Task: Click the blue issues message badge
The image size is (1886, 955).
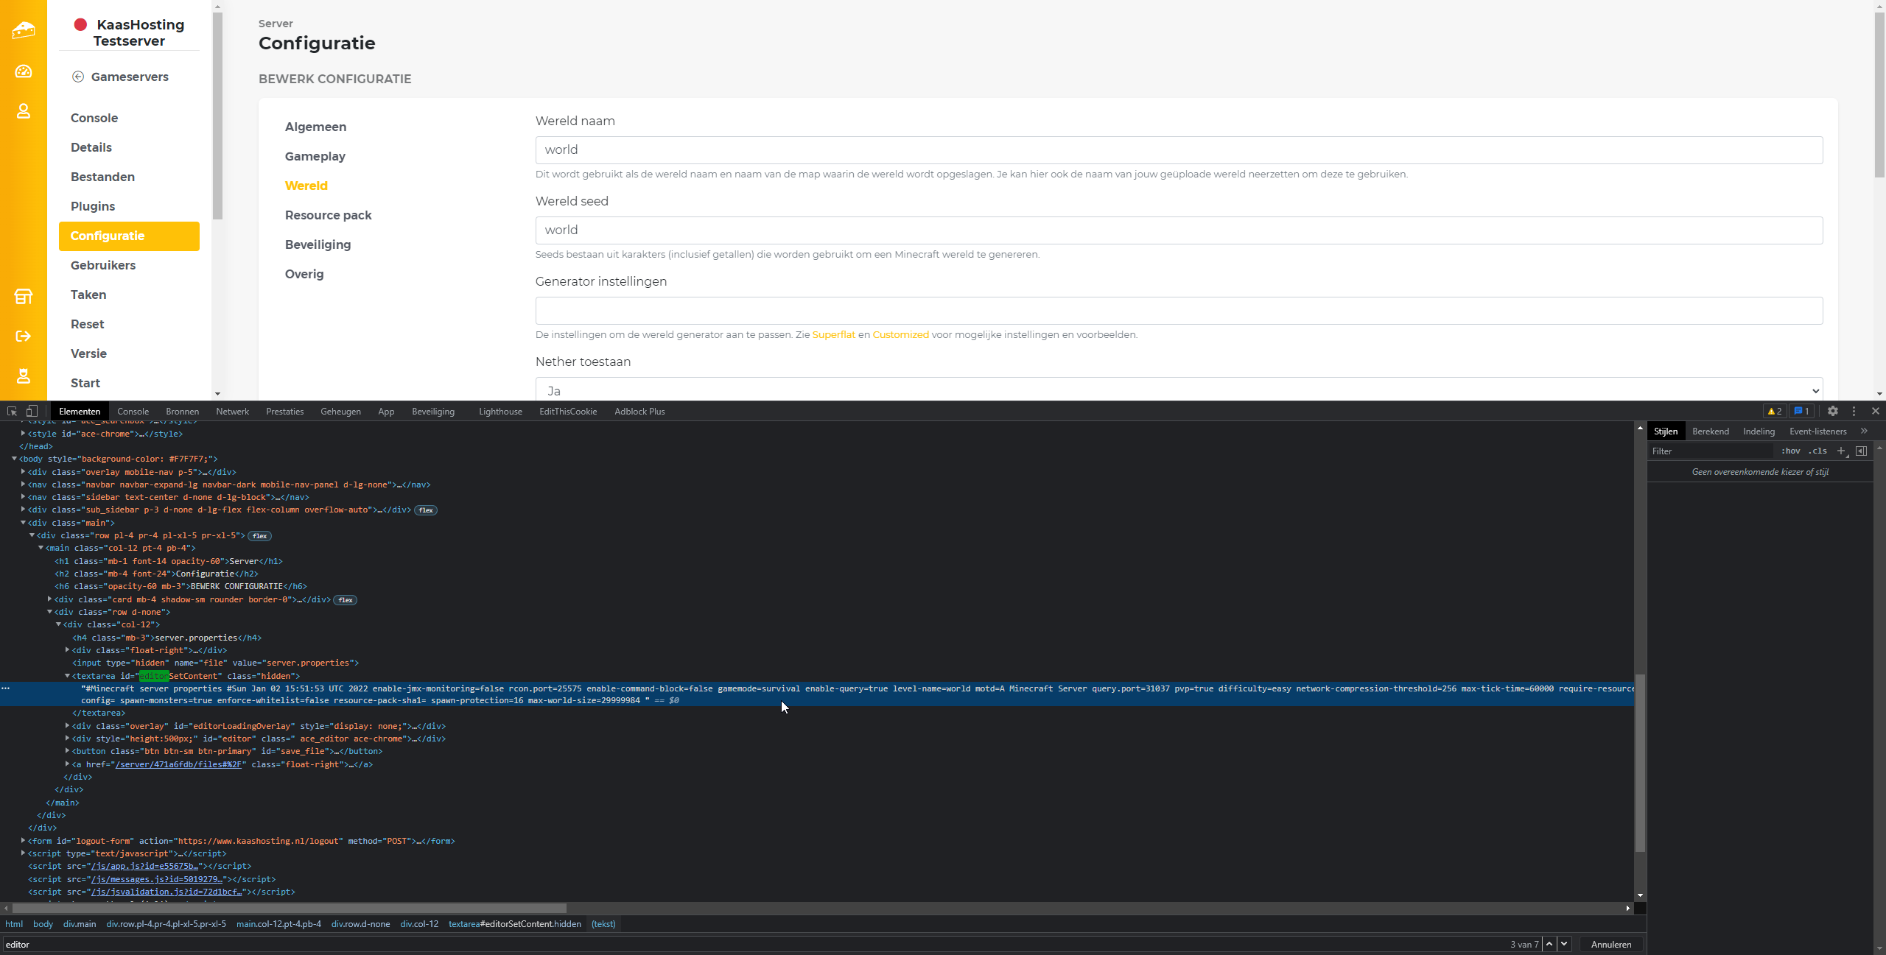Action: [1801, 412]
